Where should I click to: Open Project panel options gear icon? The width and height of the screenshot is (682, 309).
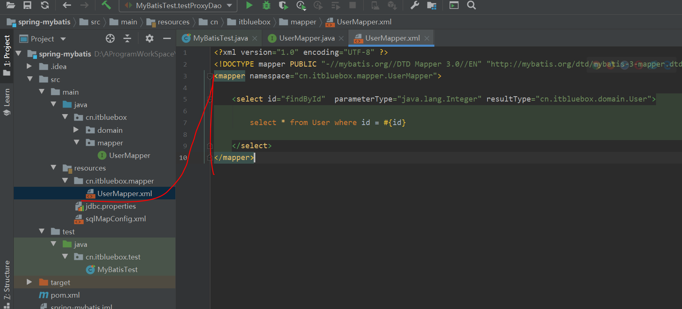click(149, 39)
